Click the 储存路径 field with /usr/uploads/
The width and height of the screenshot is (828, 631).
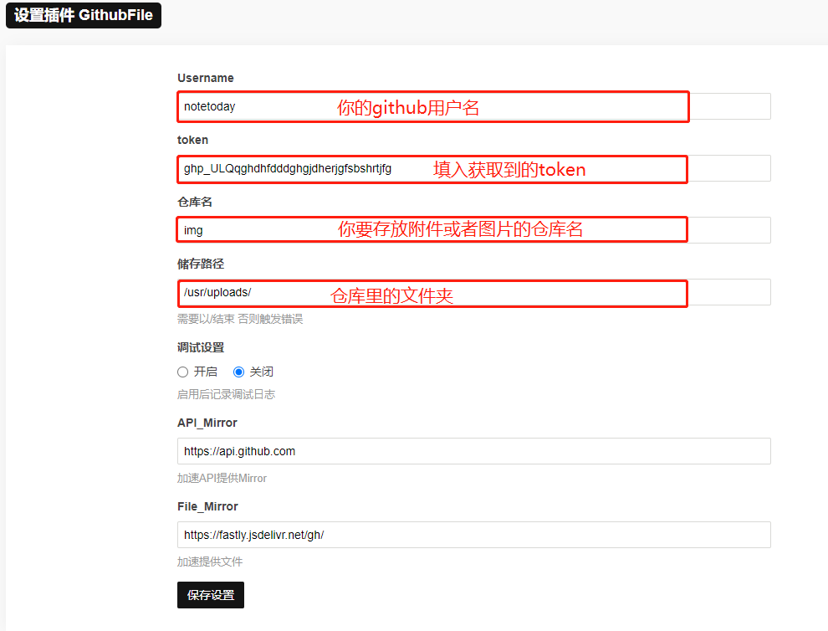coord(473,292)
